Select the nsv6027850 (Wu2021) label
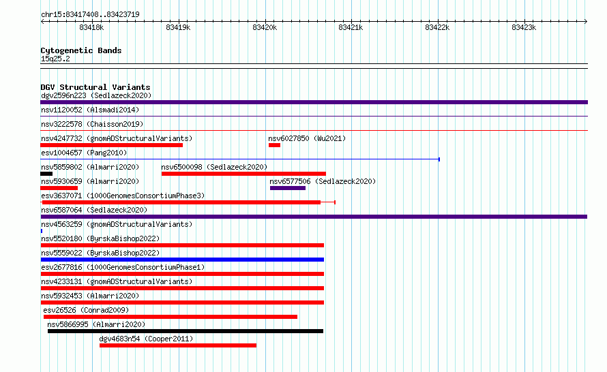Viewport: 607px width, 372px height. click(307, 138)
